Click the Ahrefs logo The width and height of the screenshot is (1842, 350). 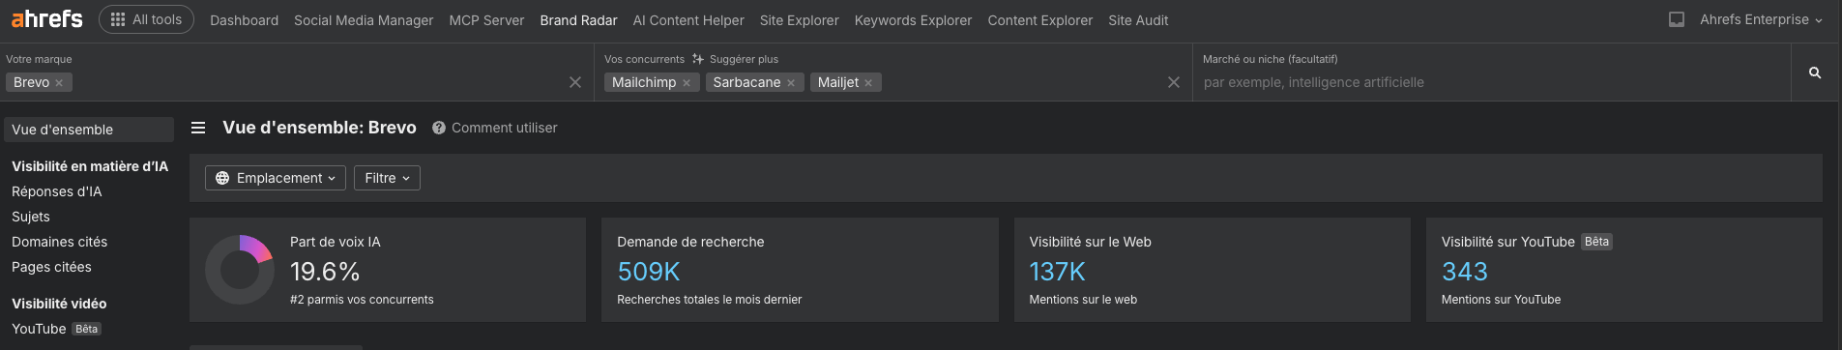click(x=46, y=19)
